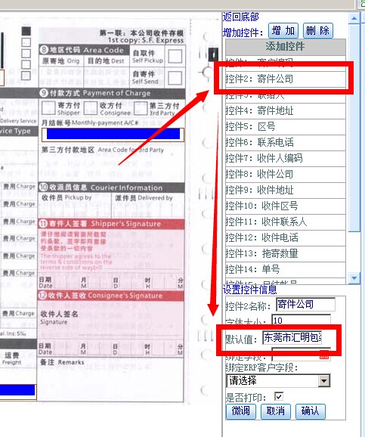Click the scroll down arrow of control list
This screenshot has height=437, width=365.
coord(354,278)
